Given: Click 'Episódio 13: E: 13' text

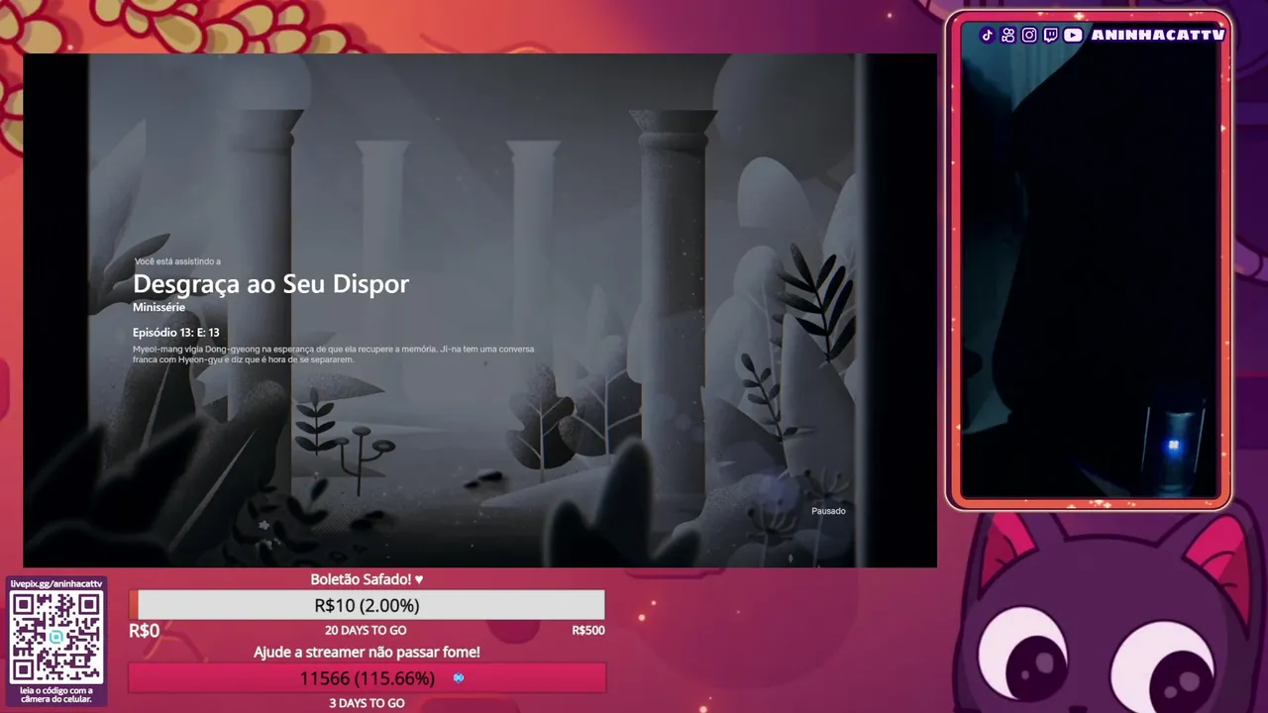Looking at the screenshot, I should (176, 333).
